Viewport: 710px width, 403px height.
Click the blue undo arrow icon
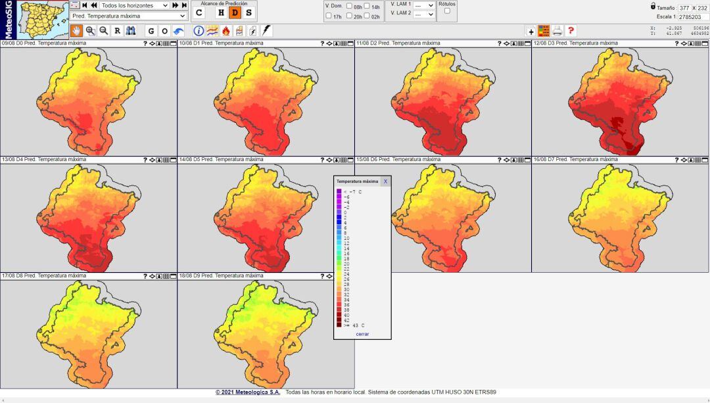click(x=179, y=30)
